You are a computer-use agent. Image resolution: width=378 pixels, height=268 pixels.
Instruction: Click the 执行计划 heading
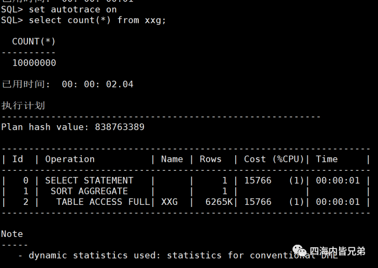[23, 106]
